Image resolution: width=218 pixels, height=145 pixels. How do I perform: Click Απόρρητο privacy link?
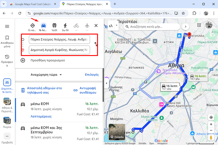[x=162, y=143]
